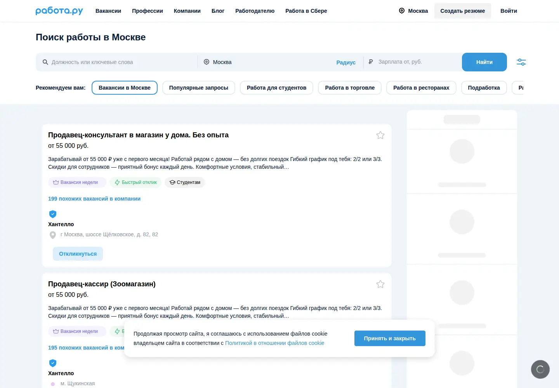Screen dimensions: 559x388
Task: Click the search magnifier icon
Action: pos(45,62)
